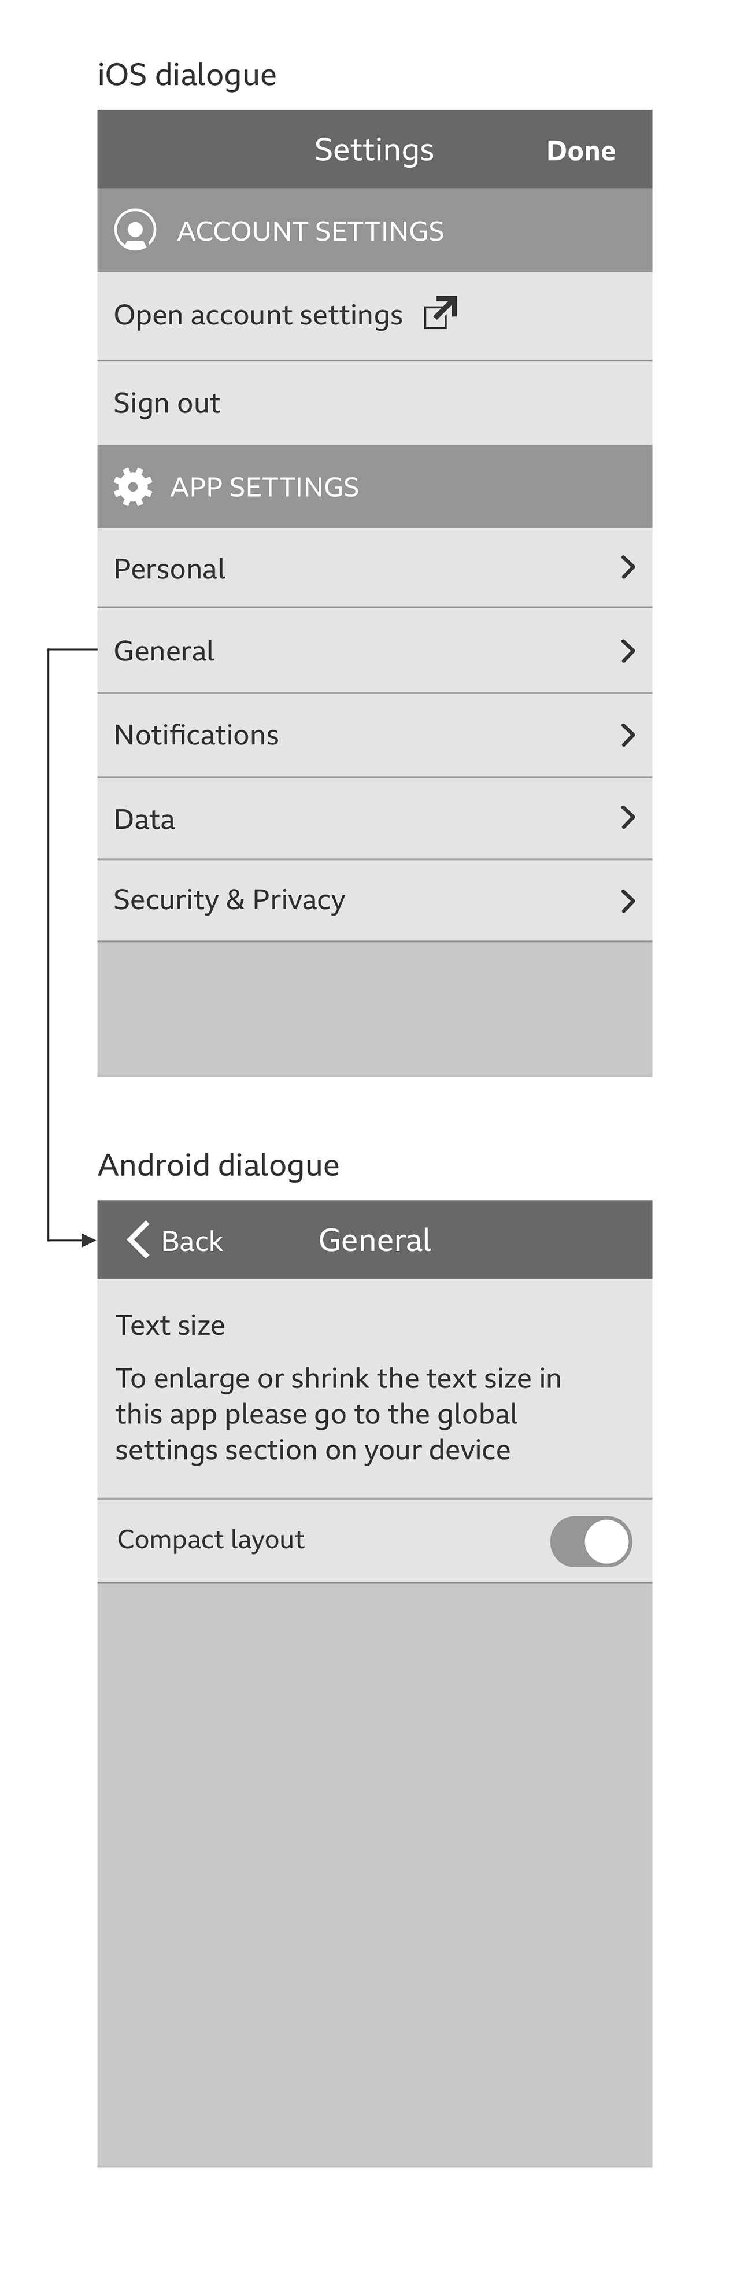Open account settings link
Image resolution: width=740 pixels, height=2292 pixels.
point(258,315)
